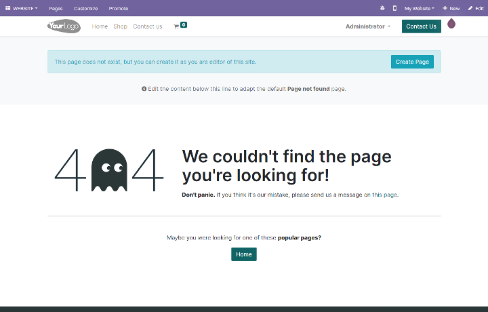488x312 pixels.
Task: Expand the WEBSITE dropdown menu
Action: (x=25, y=8)
